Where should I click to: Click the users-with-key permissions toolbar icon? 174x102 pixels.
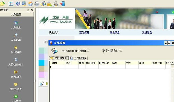point(43,4)
